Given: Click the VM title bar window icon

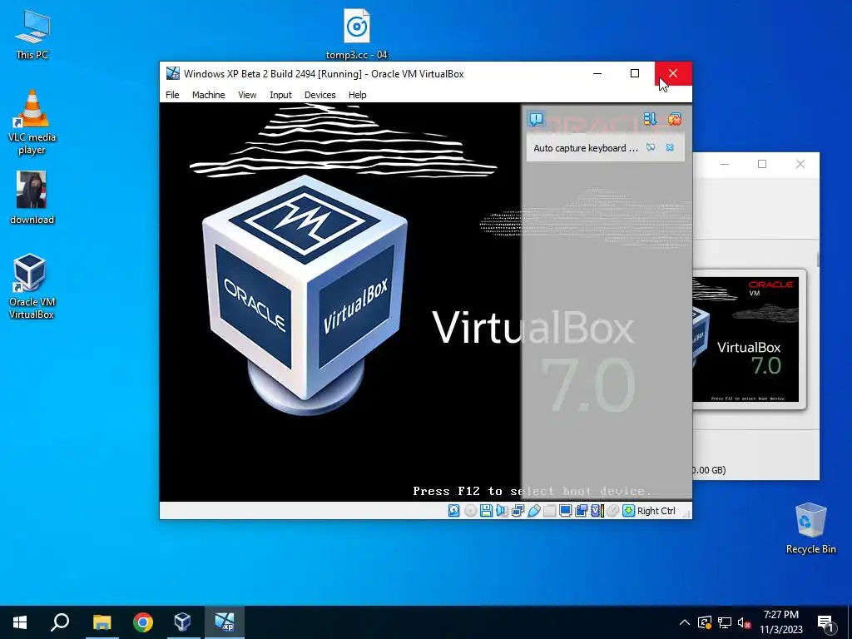Looking at the screenshot, I should pos(173,73).
